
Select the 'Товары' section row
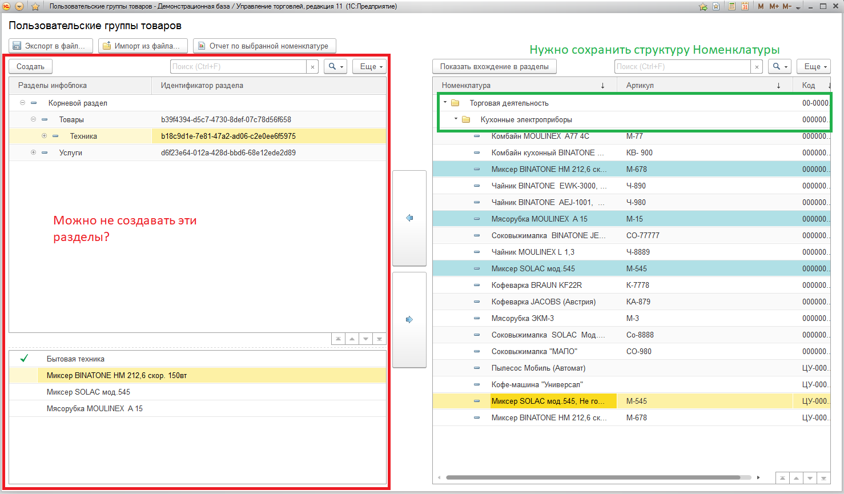(x=198, y=119)
